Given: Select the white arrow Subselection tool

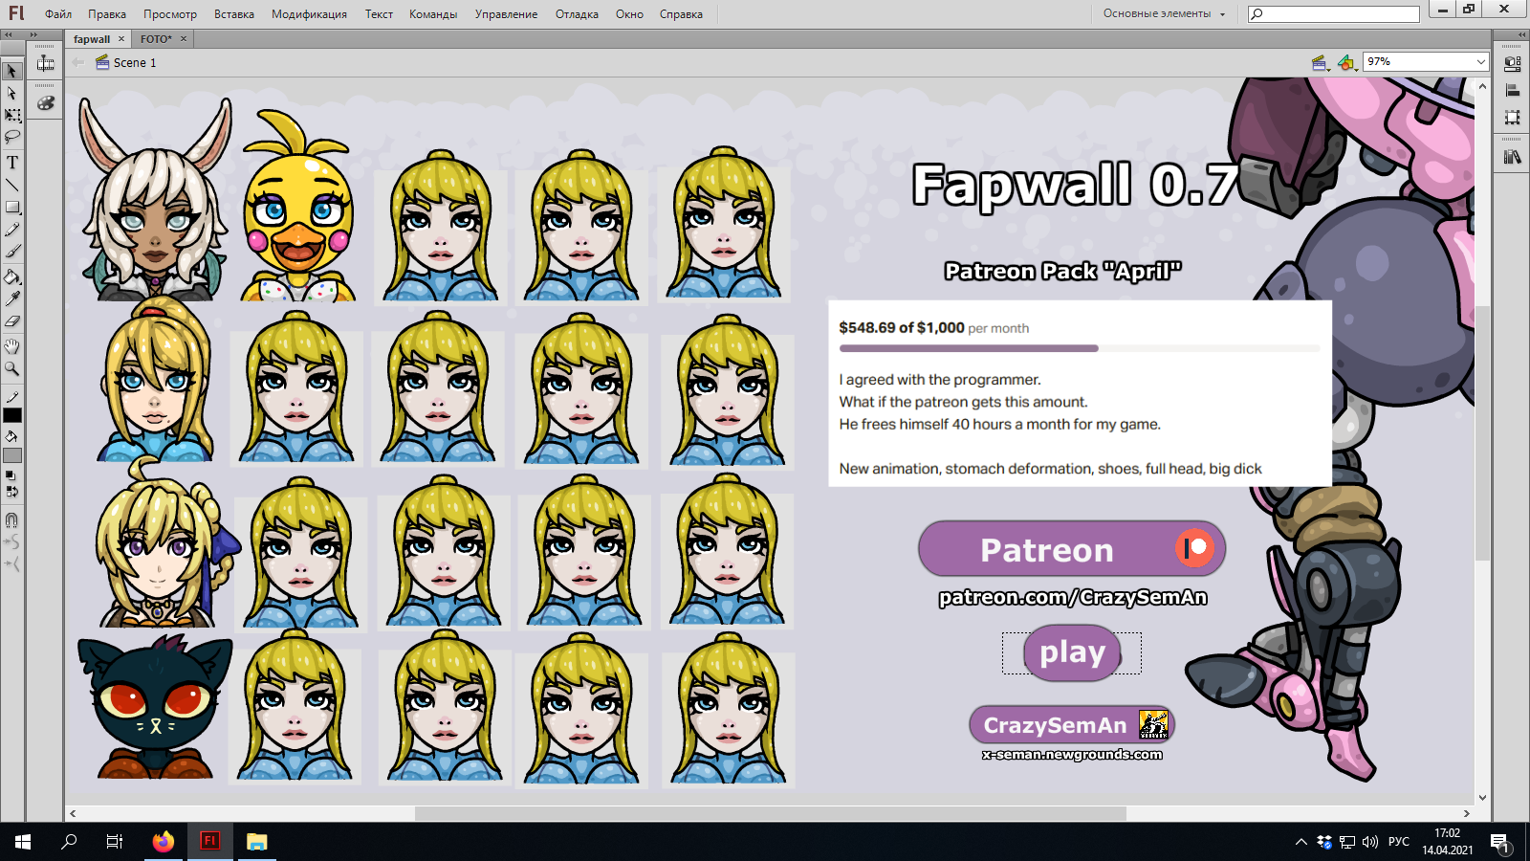Looking at the screenshot, I should (x=12, y=93).
